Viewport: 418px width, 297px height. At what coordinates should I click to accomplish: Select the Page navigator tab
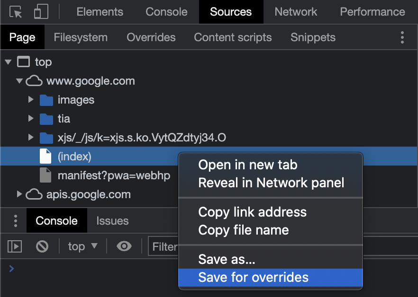click(22, 37)
